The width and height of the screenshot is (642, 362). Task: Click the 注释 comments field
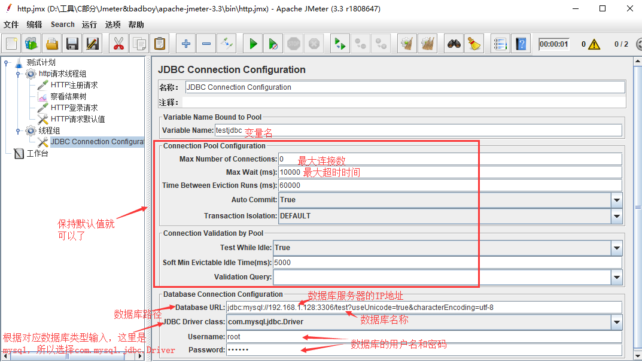[x=404, y=102]
